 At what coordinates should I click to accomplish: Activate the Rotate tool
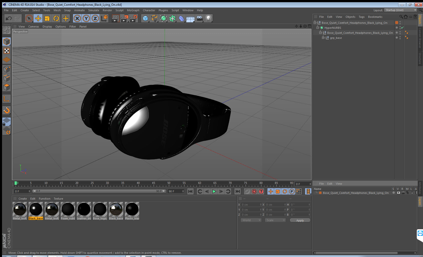pos(56,18)
